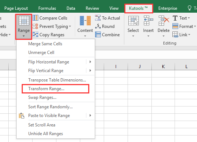Choose Unmerge Cell
This screenshot has width=197, height=142.
click(56, 53)
